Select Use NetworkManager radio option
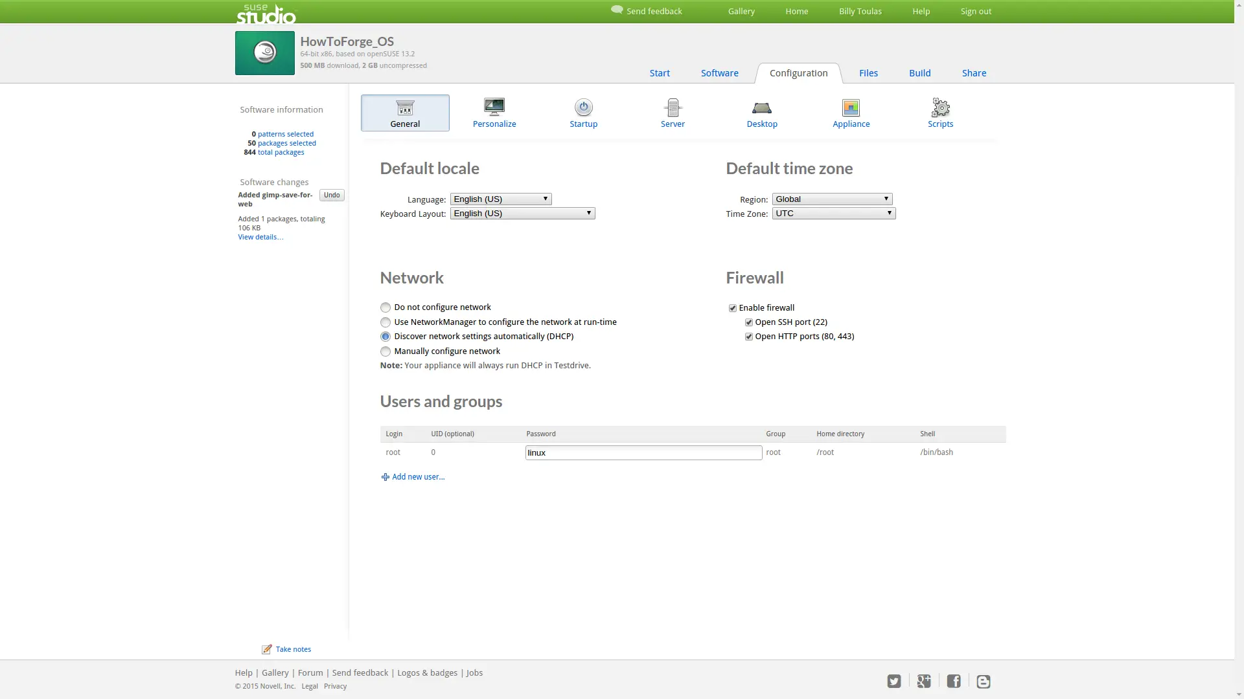Viewport: 1244px width, 699px height. [x=386, y=322]
